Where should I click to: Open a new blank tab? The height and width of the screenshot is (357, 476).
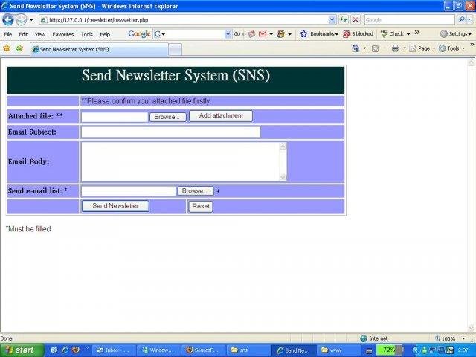[x=176, y=50]
